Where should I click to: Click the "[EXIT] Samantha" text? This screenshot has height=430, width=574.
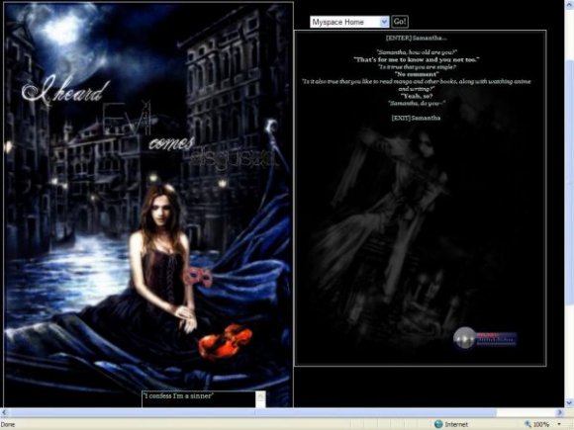tap(416, 118)
